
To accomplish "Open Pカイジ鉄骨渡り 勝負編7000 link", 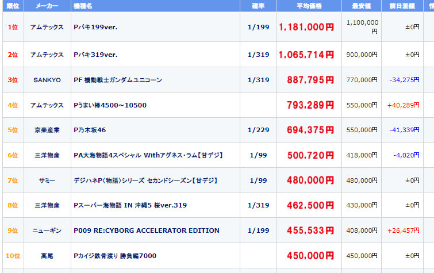I will click(x=115, y=256).
